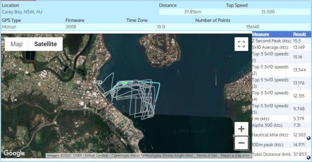Click the green peak-speed segment on track
Viewport: 312px width, 162px height.
124,83
